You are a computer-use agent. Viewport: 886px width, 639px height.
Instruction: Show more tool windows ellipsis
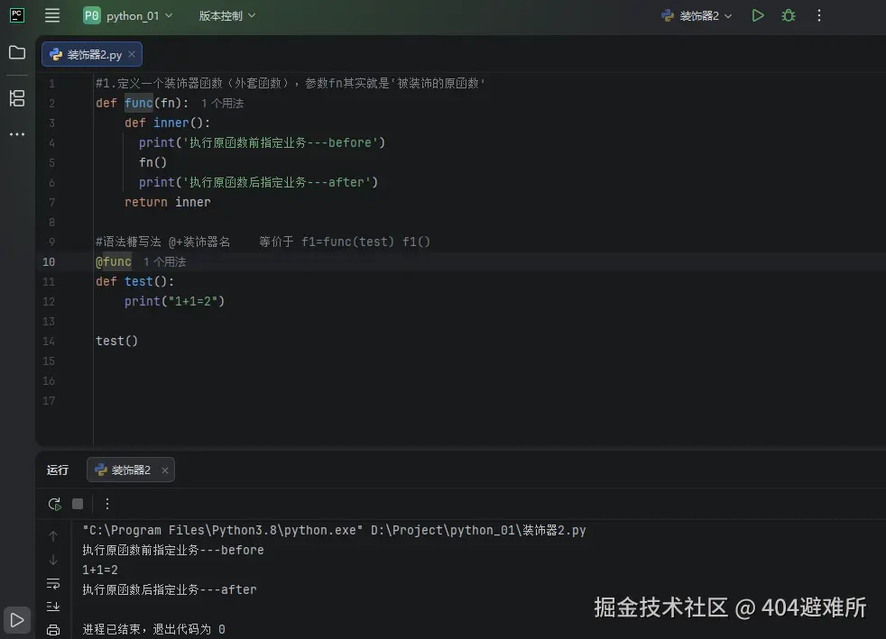pos(17,134)
